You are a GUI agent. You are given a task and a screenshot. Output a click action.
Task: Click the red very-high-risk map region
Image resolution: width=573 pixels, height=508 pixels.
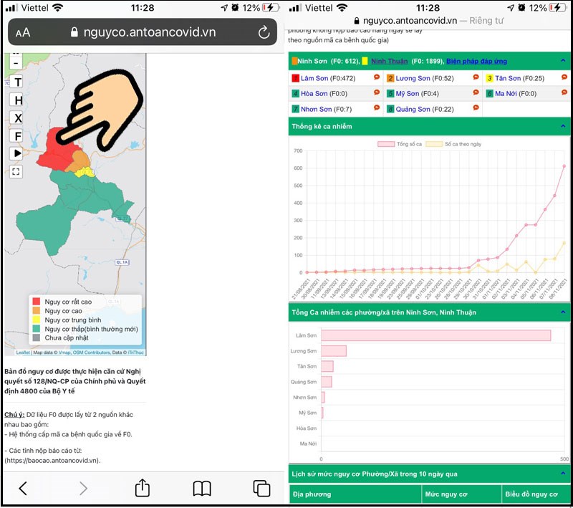(59, 153)
